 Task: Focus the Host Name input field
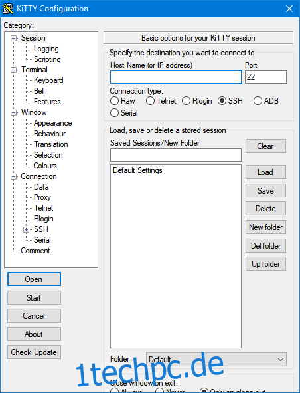click(176, 77)
